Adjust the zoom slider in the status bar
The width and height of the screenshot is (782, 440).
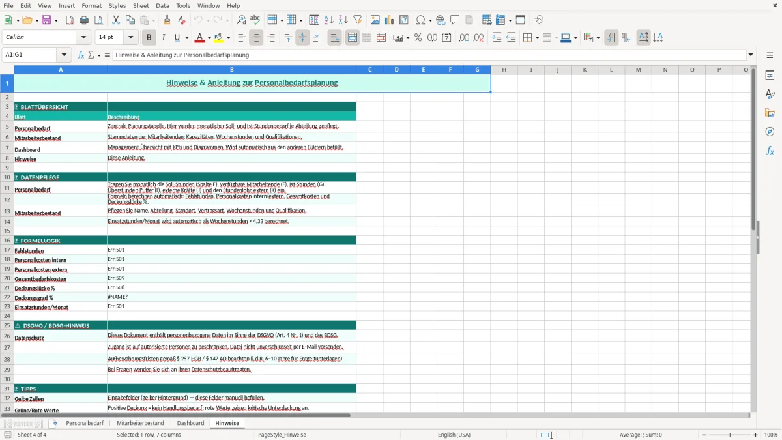(730, 435)
